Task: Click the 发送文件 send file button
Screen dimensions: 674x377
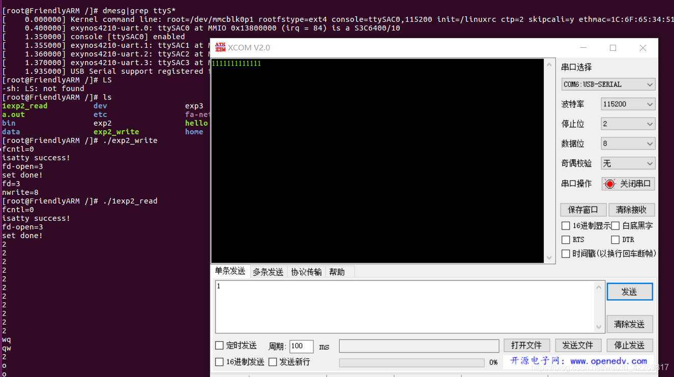Action: click(578, 345)
